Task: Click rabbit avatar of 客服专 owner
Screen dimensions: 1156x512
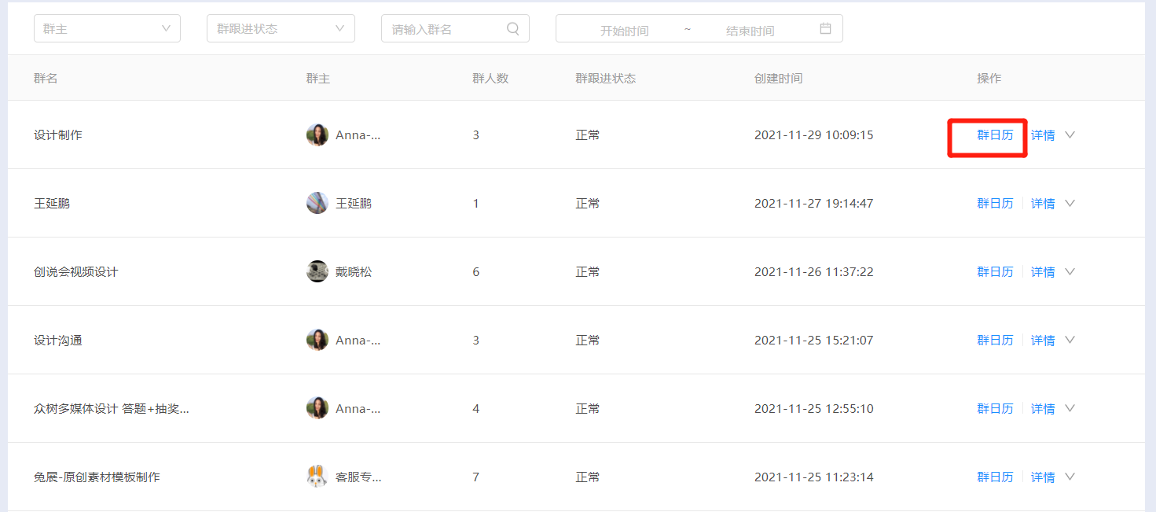Action: pos(317,477)
